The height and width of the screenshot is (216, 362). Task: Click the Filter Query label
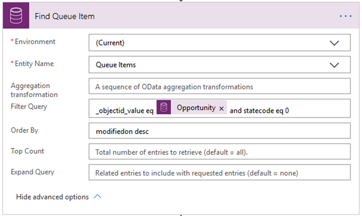29,106
